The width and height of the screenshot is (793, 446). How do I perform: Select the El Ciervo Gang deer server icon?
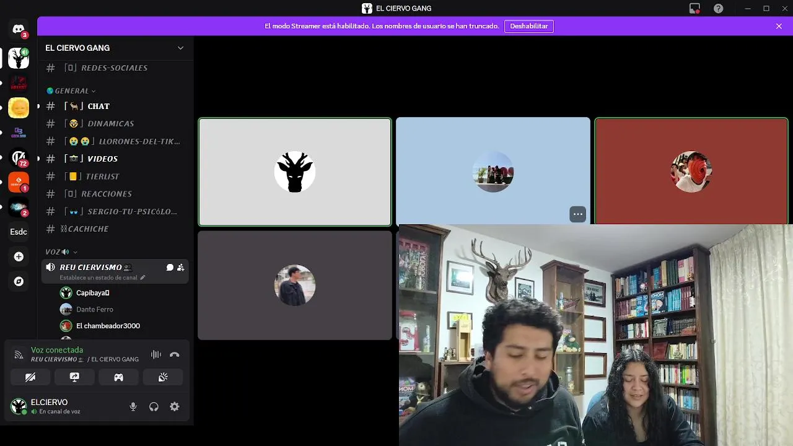tap(19, 58)
